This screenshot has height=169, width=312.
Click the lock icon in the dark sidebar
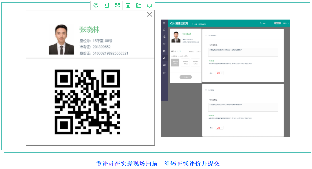(164, 37)
